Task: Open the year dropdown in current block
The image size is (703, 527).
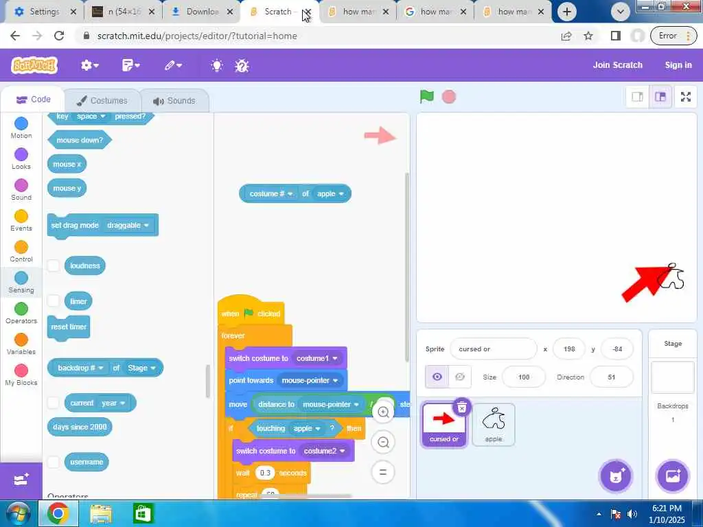Action: point(113,403)
